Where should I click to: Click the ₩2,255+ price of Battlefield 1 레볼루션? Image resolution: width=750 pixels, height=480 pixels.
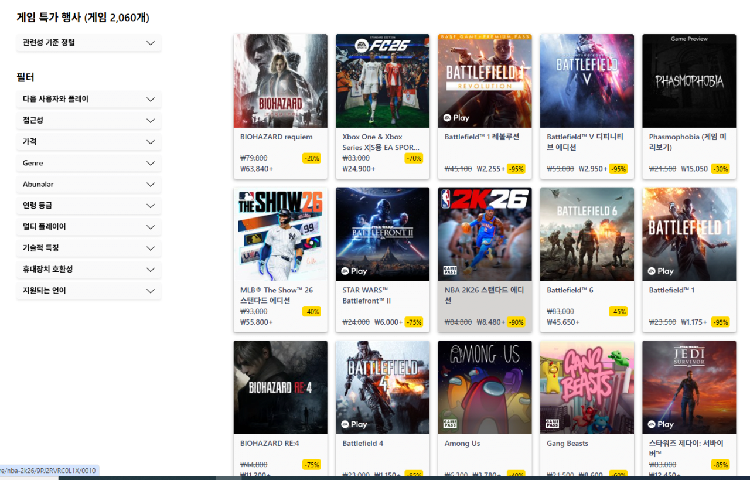[491, 169]
